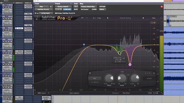Open the no key input dropdown
Screen dimensions: 184x103
pyautogui.click(x=46, y=13)
